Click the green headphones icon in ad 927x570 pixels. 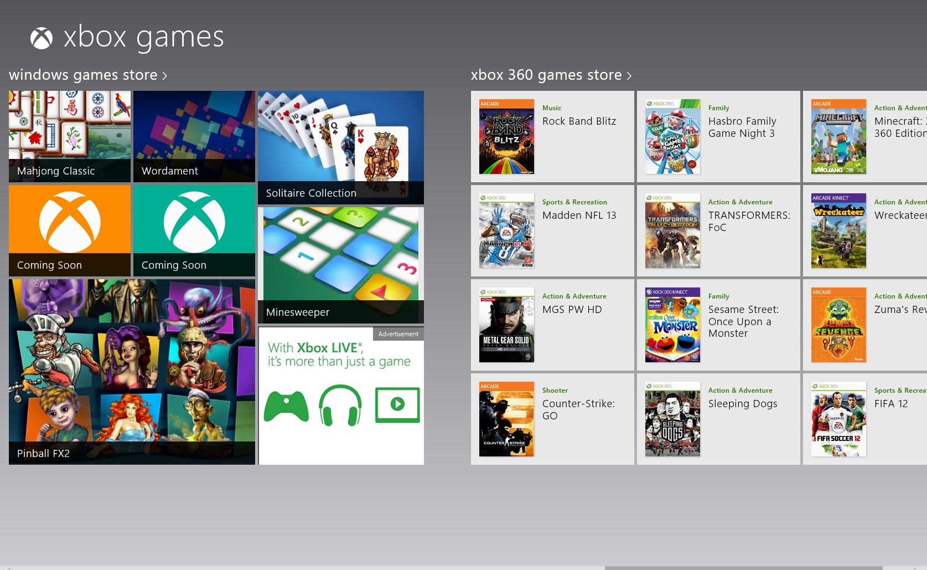(340, 405)
